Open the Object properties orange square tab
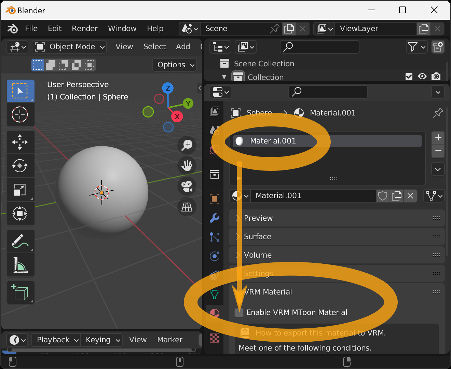The image size is (451, 369). coord(215,199)
